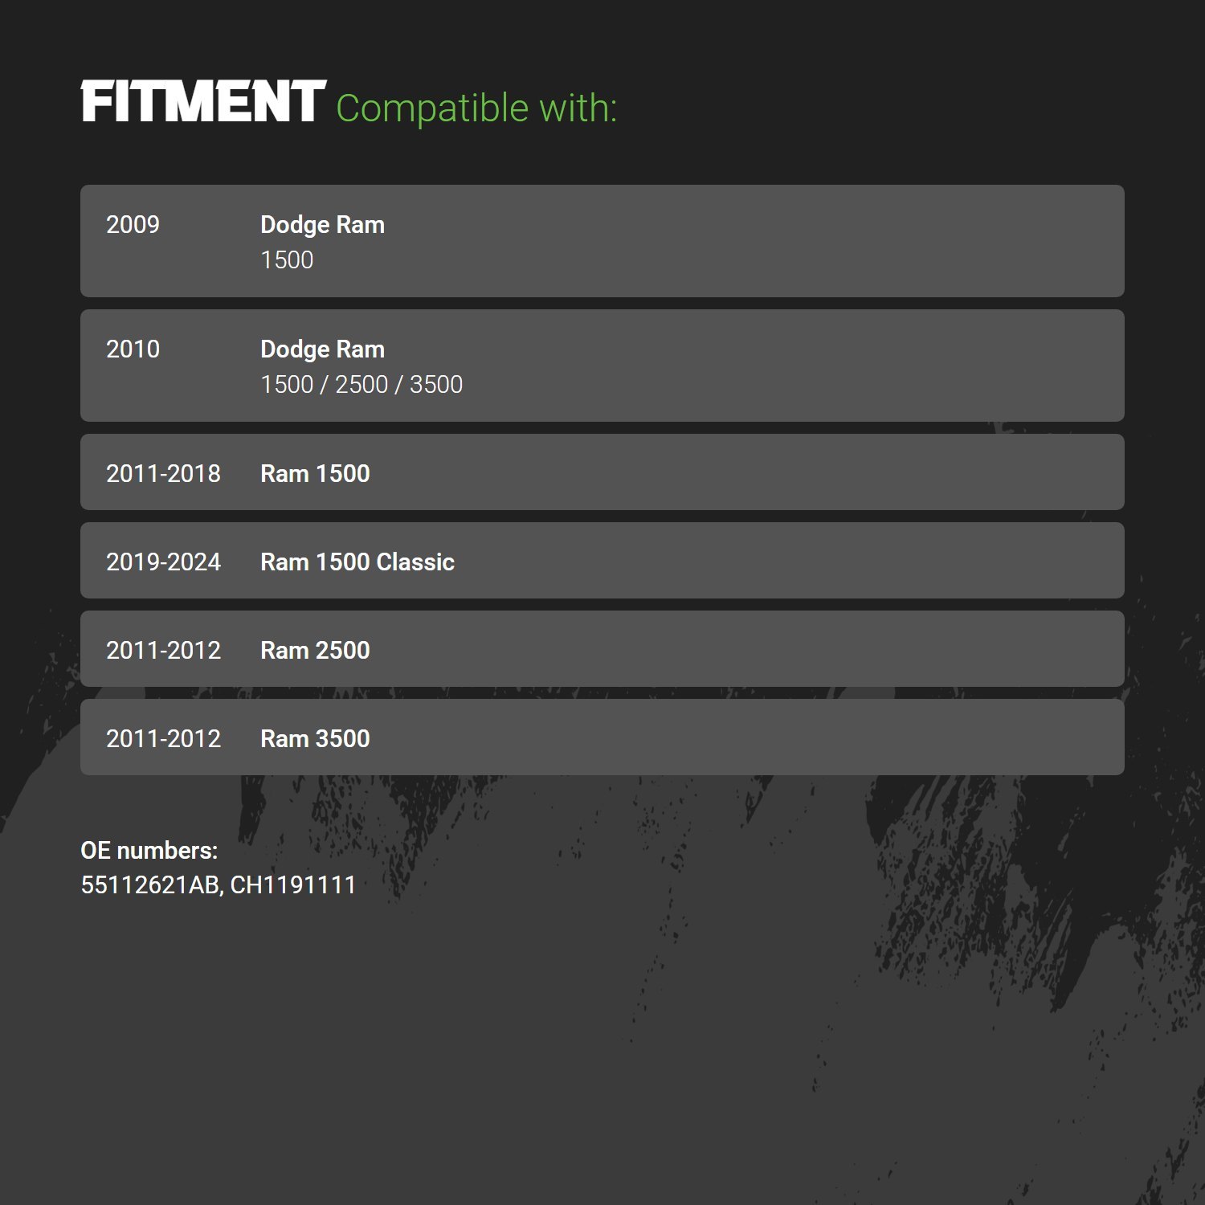Click the 2010 year label
Viewport: 1205px width, 1205px height.
pyautogui.click(x=133, y=349)
